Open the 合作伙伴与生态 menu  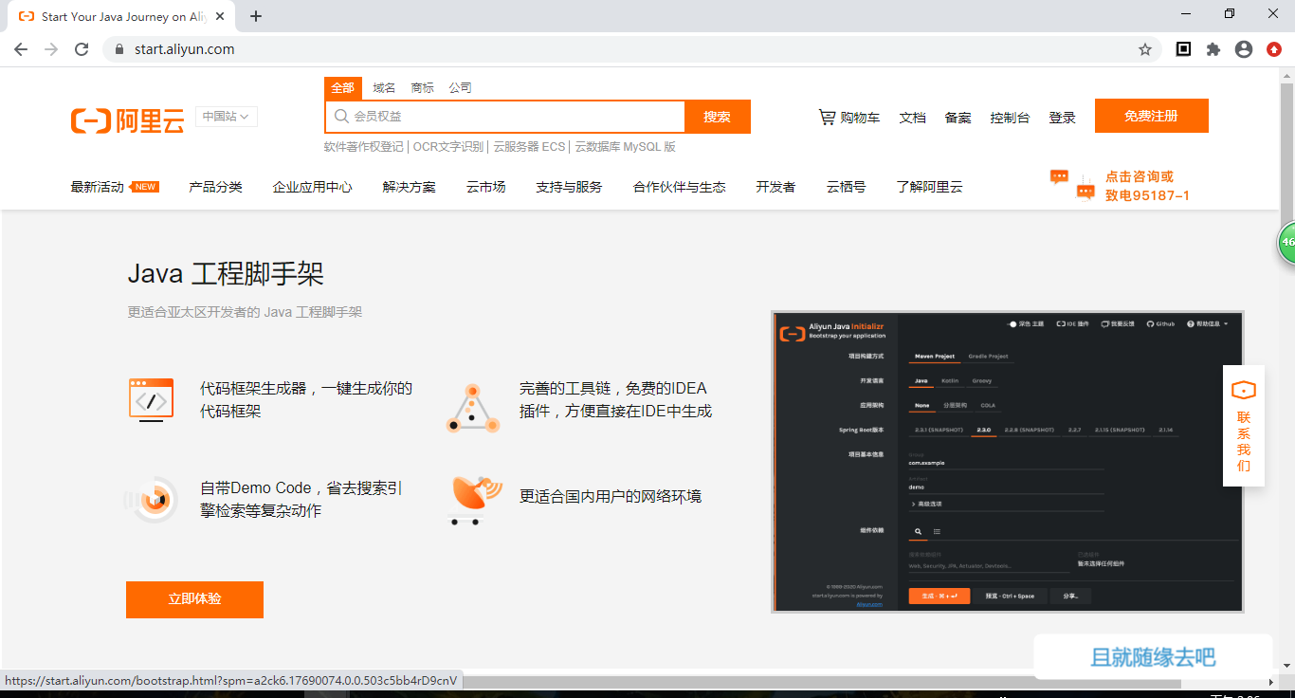point(679,187)
